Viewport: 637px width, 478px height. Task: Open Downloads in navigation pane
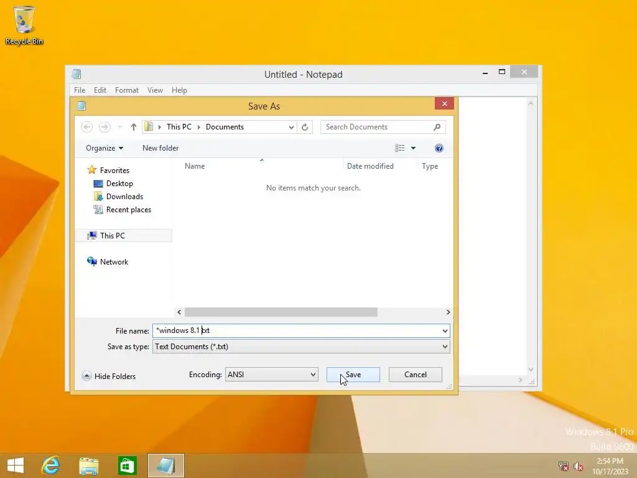(124, 196)
